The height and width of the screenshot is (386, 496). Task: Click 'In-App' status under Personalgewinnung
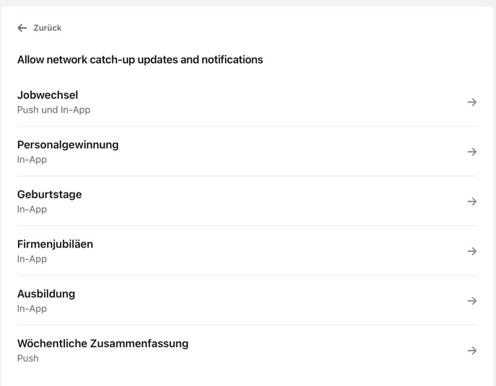click(x=32, y=159)
